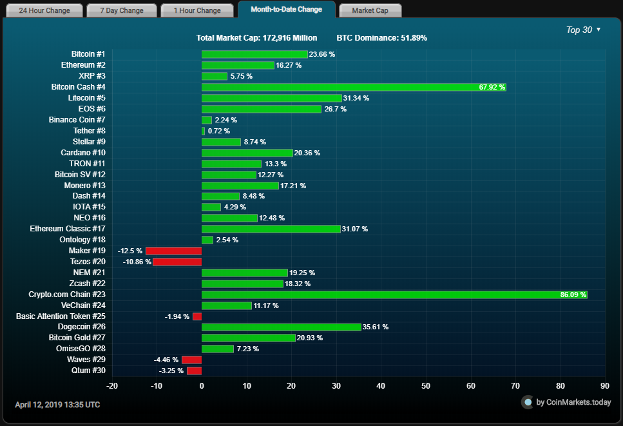Open the Top 30 dropdown
Image resolution: width=623 pixels, height=426 pixels.
point(583,30)
